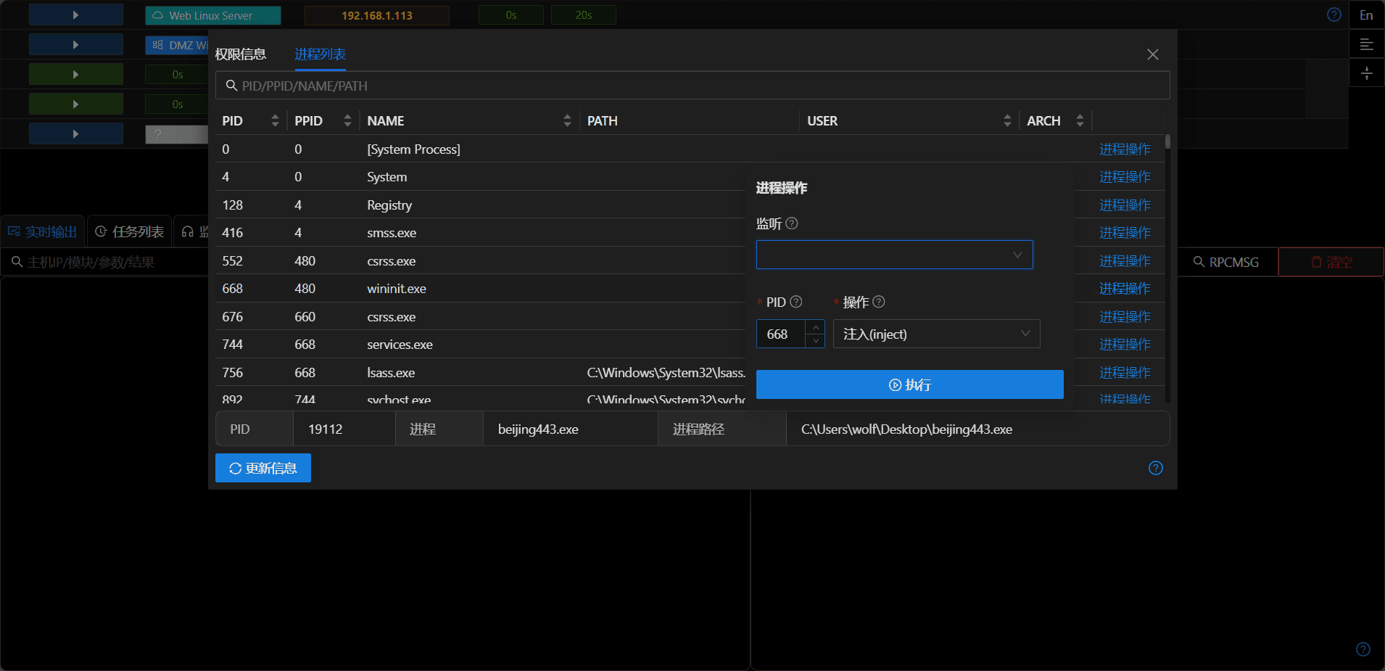Open 进程操作 for services.exe row
Image resolution: width=1385 pixels, height=671 pixels.
click(1125, 344)
